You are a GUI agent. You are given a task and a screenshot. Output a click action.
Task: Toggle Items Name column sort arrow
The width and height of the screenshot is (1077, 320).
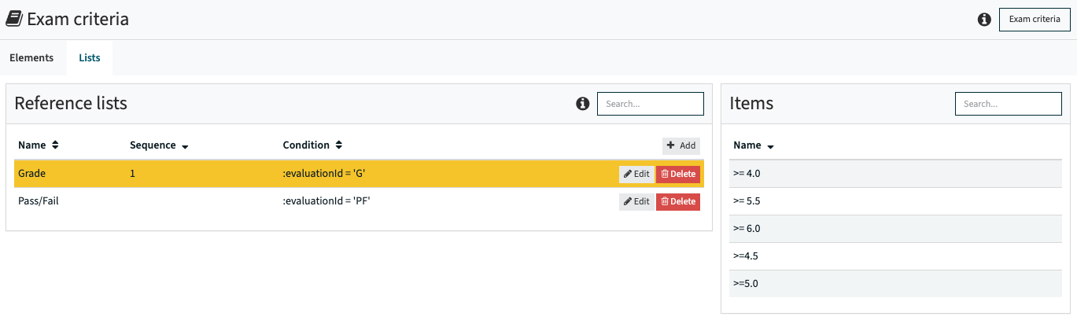coord(770,146)
